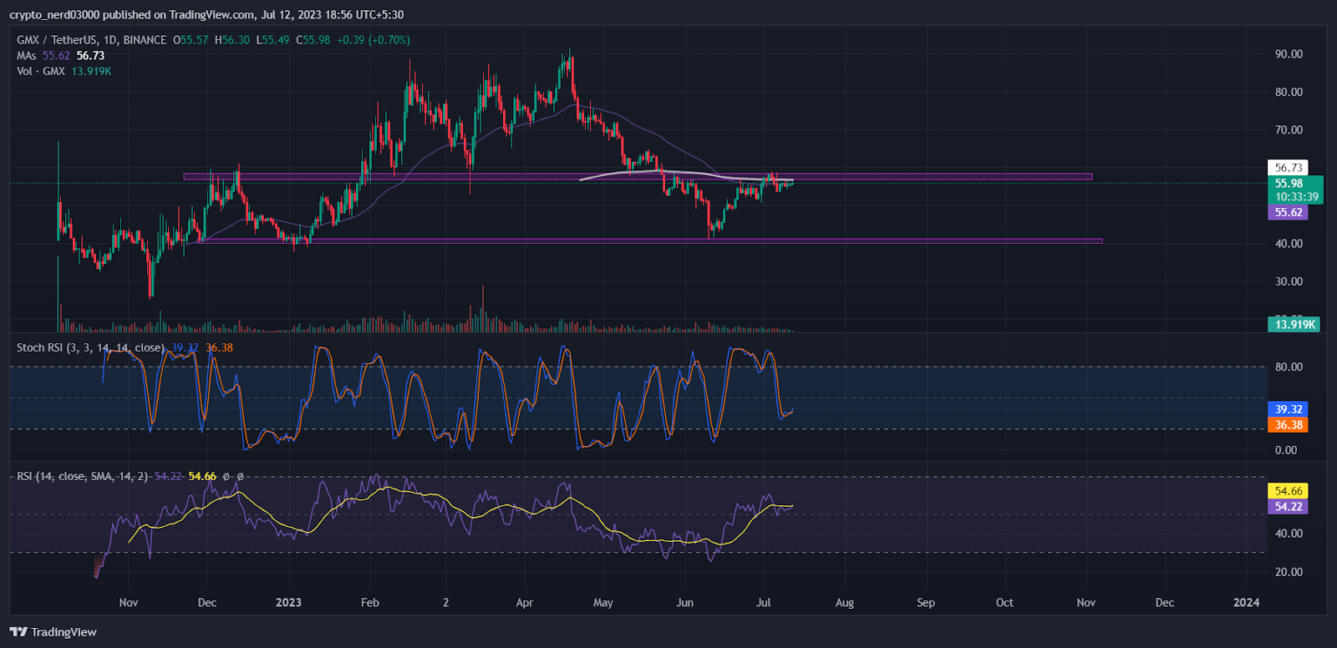1337x648 pixels.
Task: Click the Aug label on the time axis
Action: tap(844, 603)
